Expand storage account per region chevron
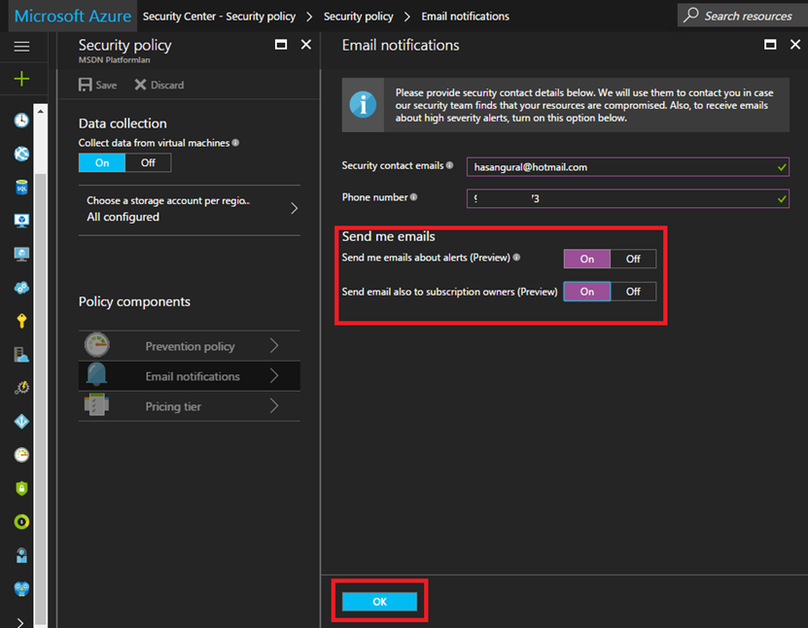This screenshot has height=628, width=808. point(294,208)
